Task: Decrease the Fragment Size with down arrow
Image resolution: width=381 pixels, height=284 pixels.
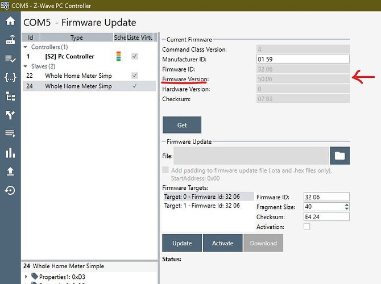Action: 347,209
